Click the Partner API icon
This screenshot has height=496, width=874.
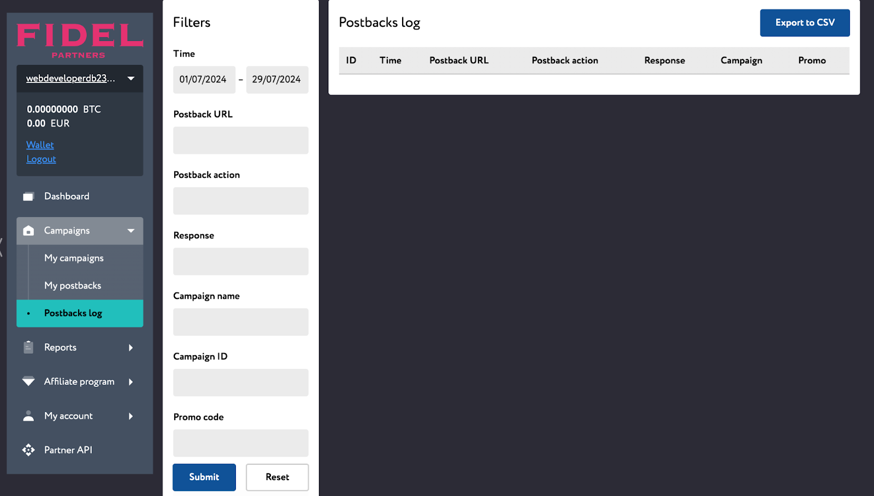tap(28, 450)
